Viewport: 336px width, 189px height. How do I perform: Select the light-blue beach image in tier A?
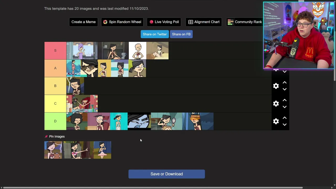[120, 68]
